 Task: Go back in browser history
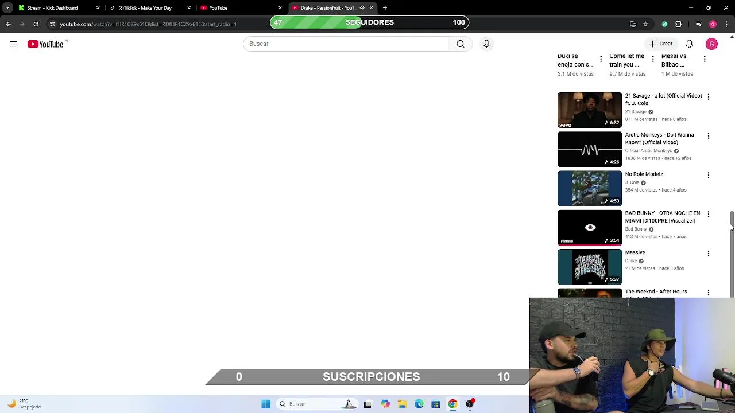pos(9,24)
